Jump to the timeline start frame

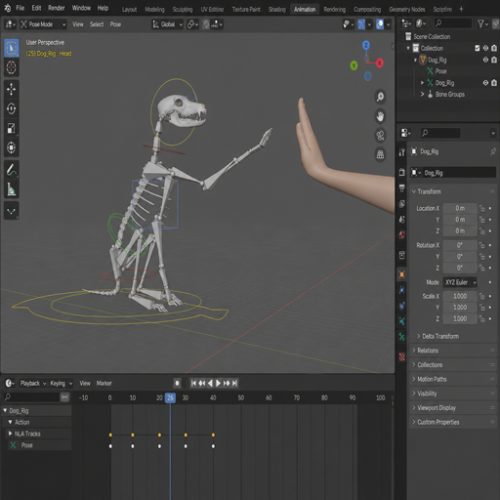coord(193,383)
